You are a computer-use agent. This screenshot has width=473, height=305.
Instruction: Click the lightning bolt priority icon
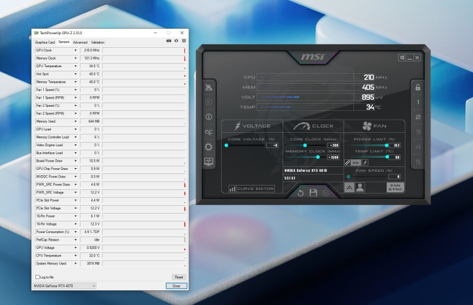point(365,163)
